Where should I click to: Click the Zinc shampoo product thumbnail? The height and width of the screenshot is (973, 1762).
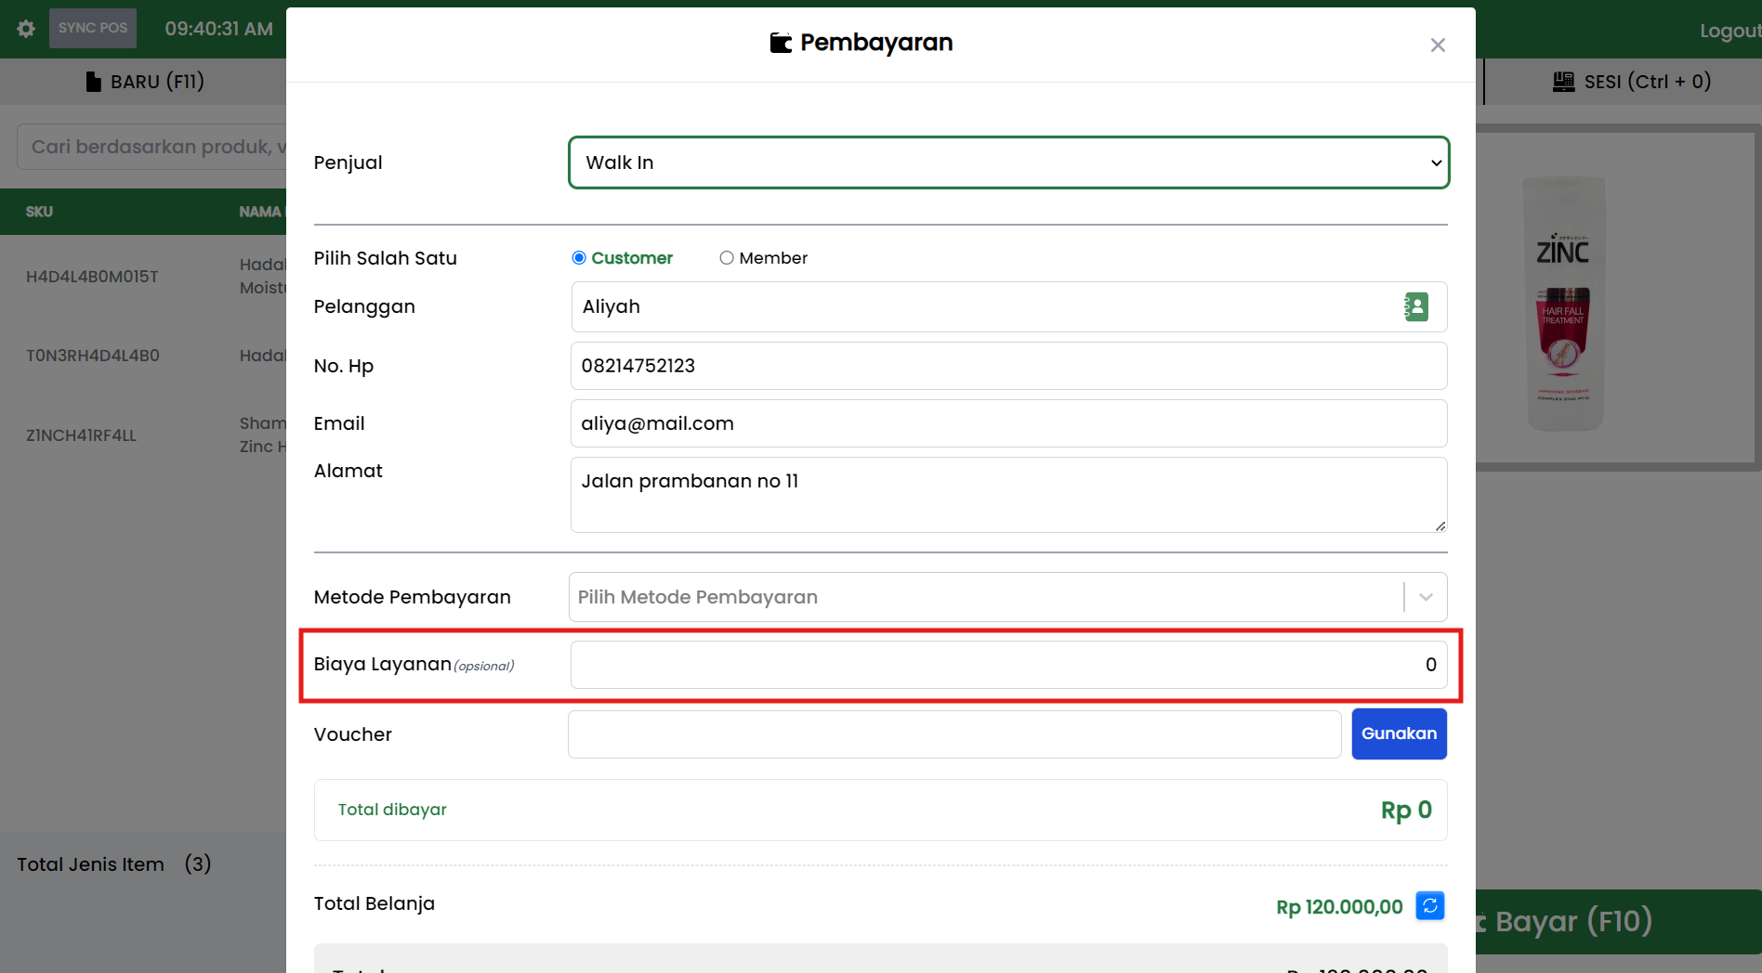1565,303
